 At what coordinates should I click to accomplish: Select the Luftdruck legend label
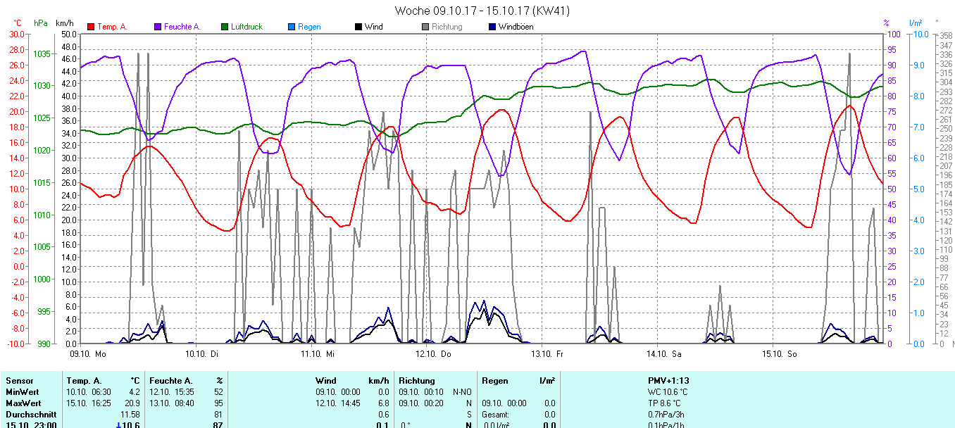[246, 27]
